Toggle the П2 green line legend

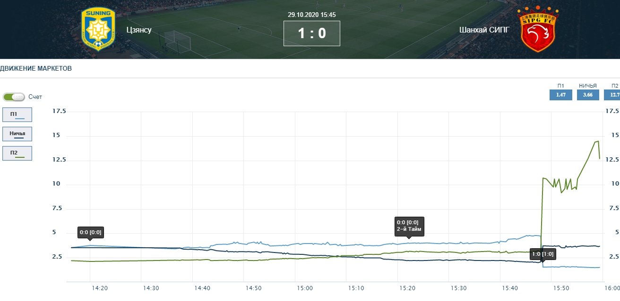pos(17,154)
